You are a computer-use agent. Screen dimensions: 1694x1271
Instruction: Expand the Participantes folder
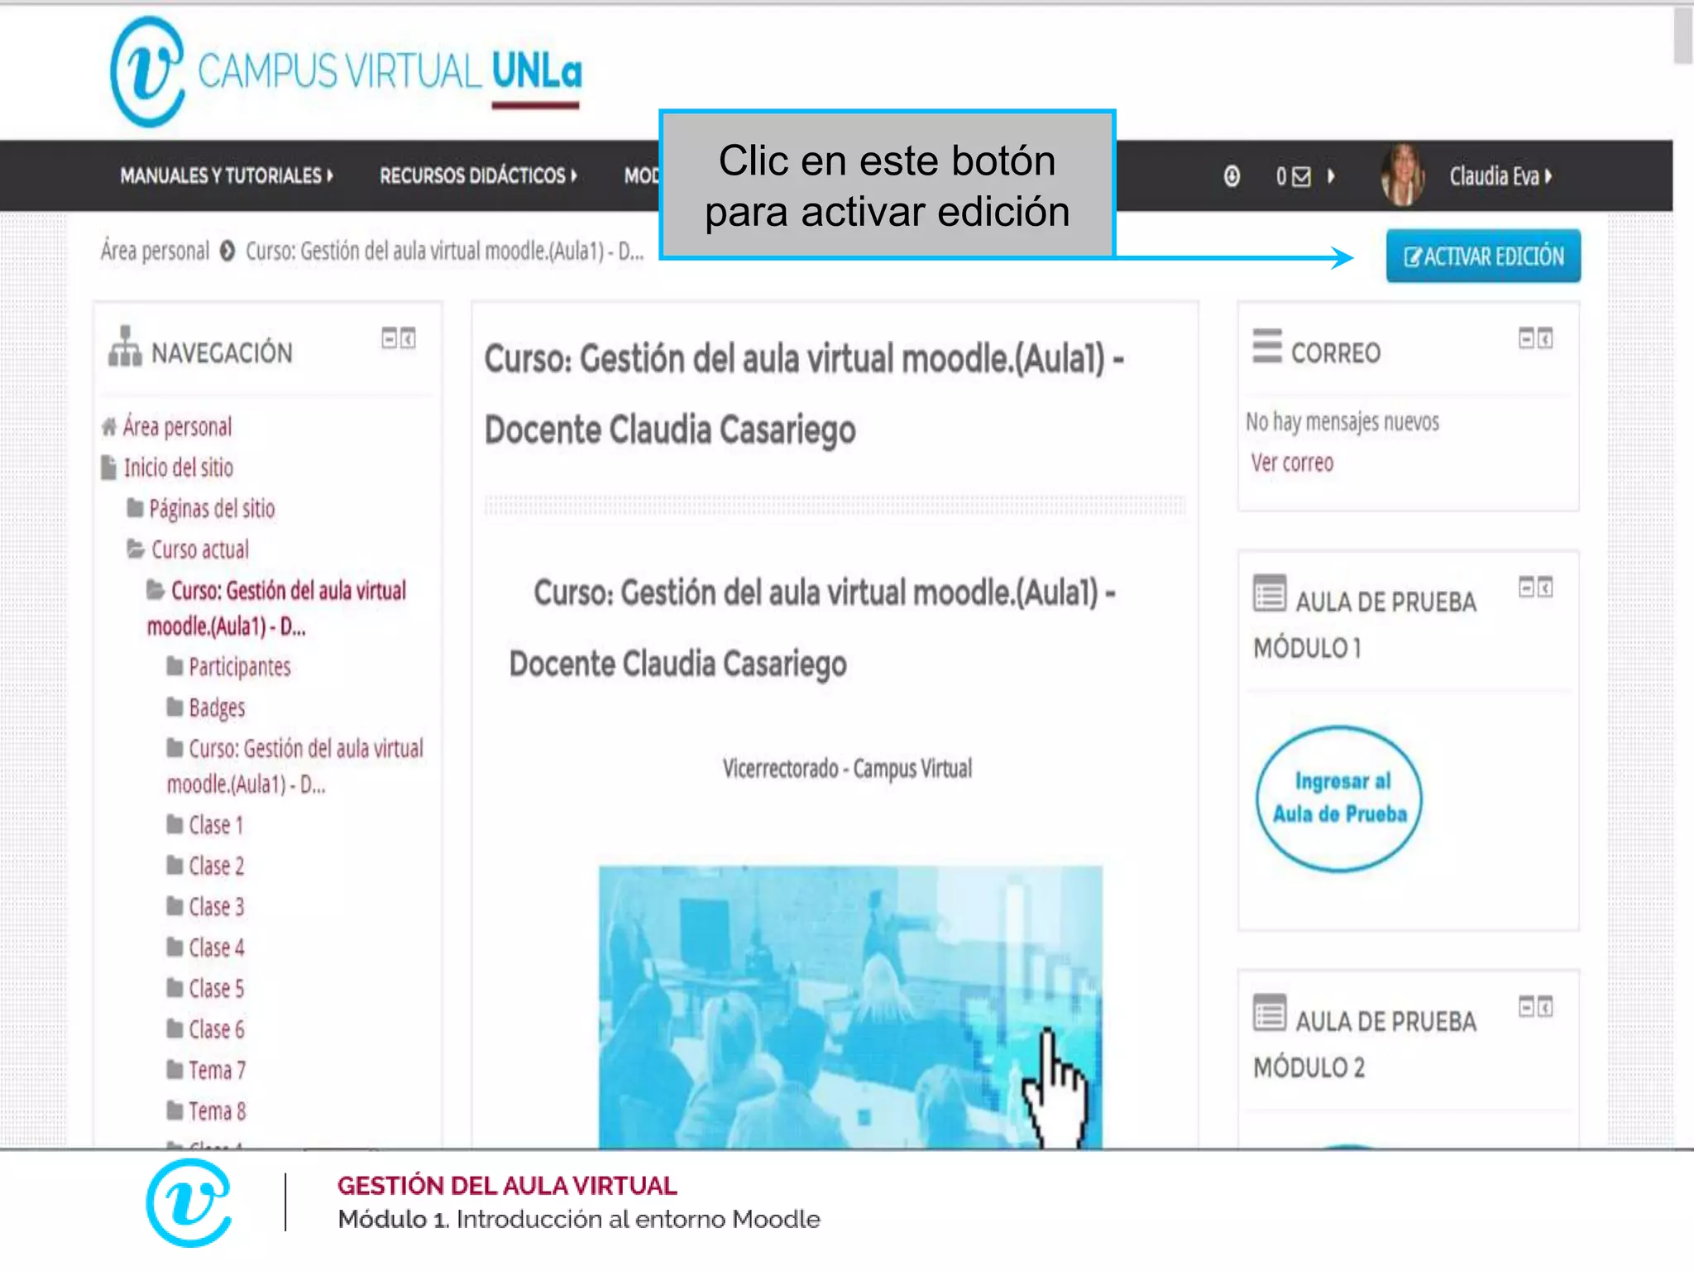tap(240, 666)
